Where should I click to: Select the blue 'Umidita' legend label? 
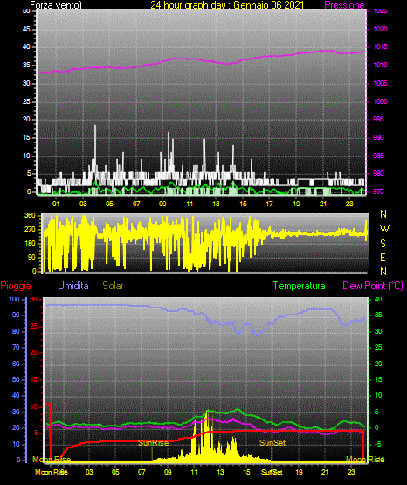point(73,286)
